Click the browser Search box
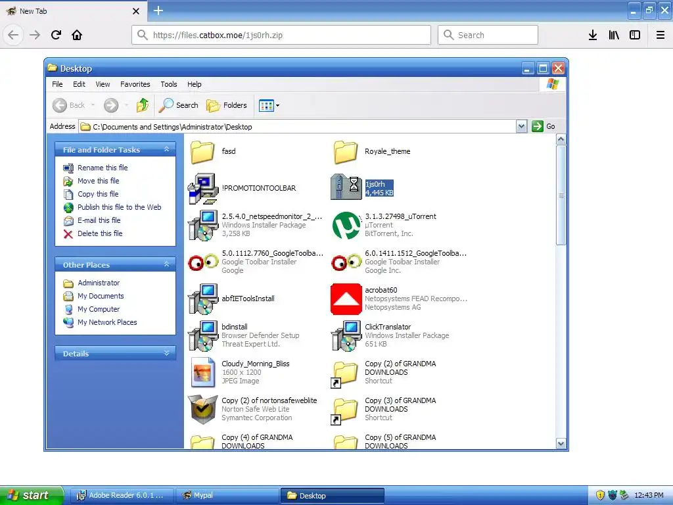 point(488,35)
